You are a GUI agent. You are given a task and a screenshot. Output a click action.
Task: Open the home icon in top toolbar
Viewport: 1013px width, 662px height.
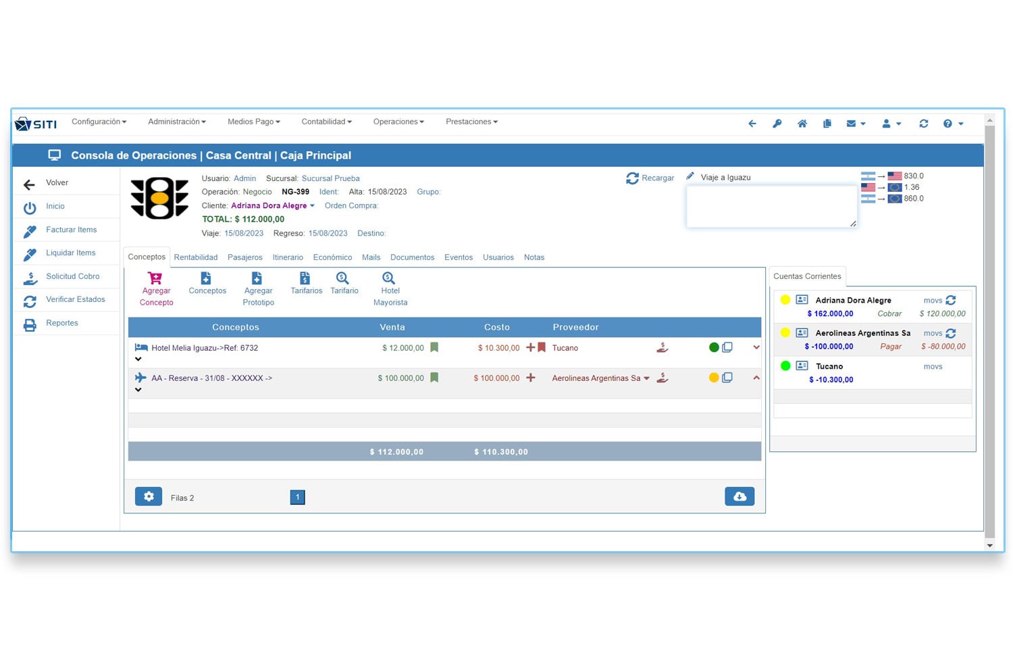pyautogui.click(x=802, y=124)
